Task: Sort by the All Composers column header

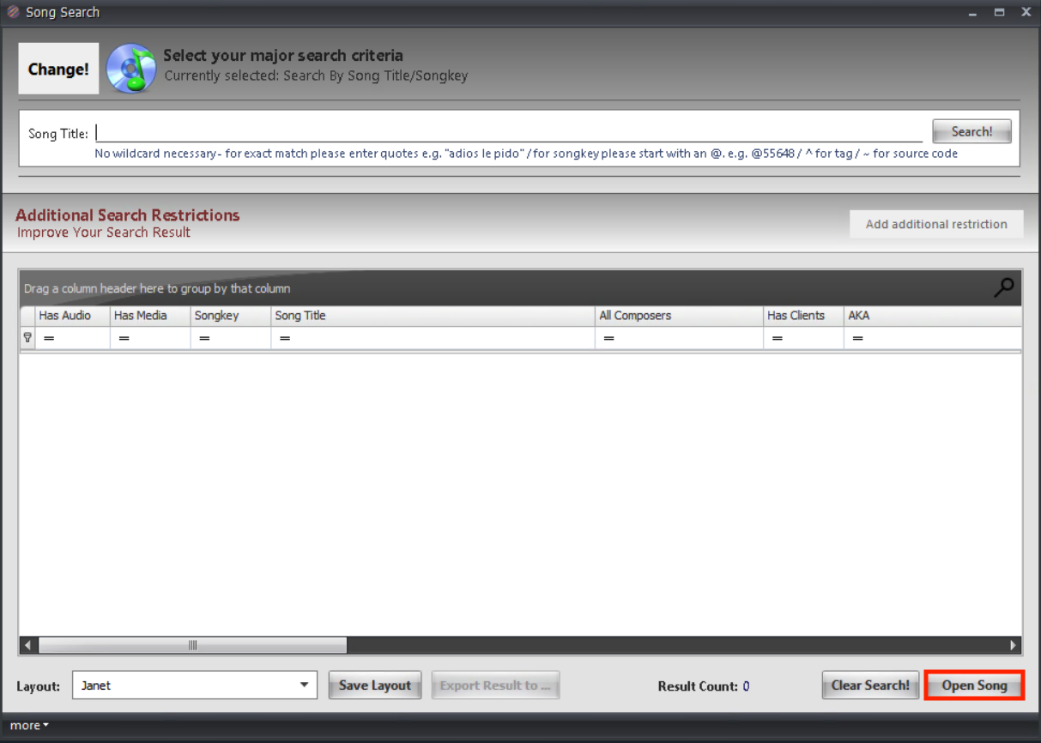Action: click(678, 316)
